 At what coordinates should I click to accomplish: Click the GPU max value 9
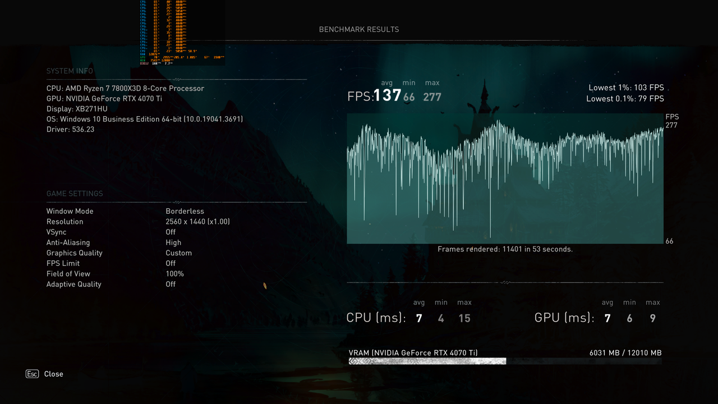click(x=652, y=318)
